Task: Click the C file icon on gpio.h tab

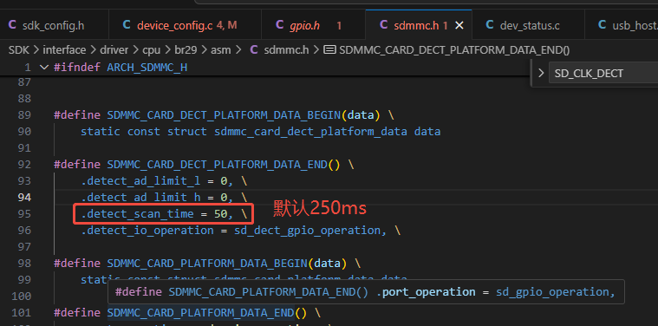Action: (279, 25)
